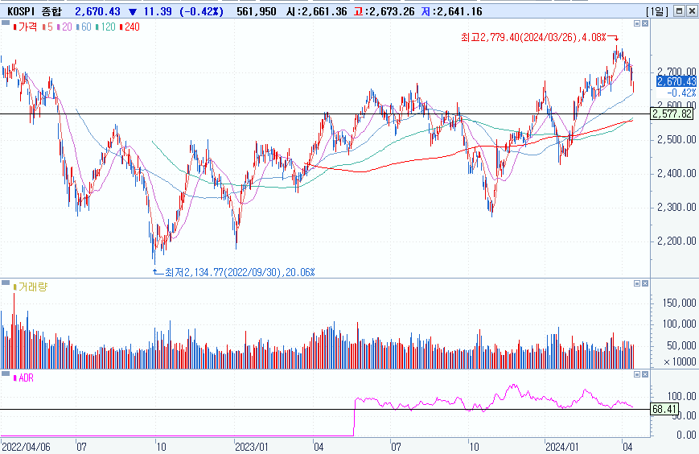Click the high price 고:2,673.26
Image resolution: width=699 pixels, height=454 pixels.
click(x=384, y=11)
